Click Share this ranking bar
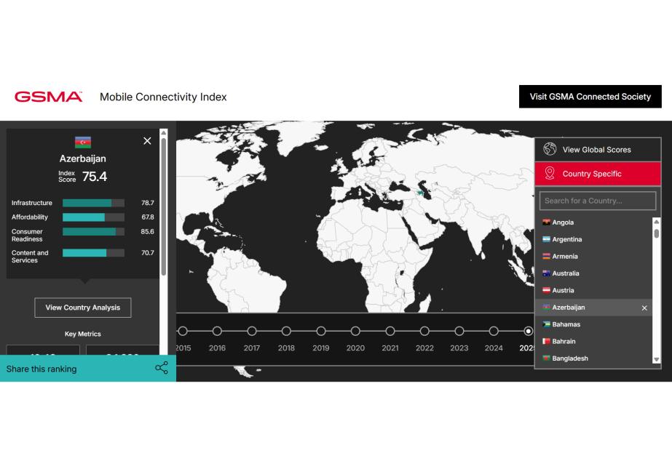This screenshot has height=458, width=672. (x=88, y=369)
